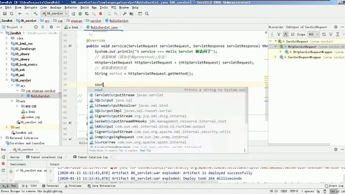Collapse the JavaWeb root project node
The height and width of the screenshot is (194, 345).
[x=2, y=33]
